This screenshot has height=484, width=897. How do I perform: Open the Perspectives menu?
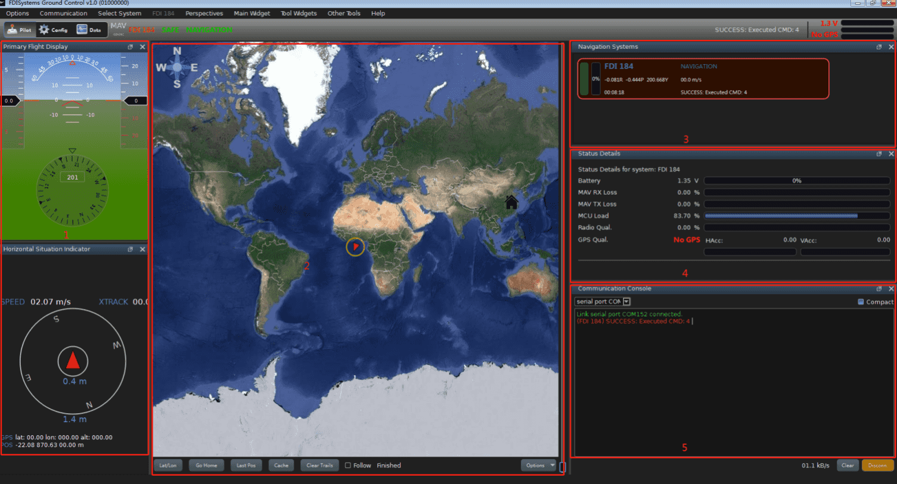coord(204,13)
